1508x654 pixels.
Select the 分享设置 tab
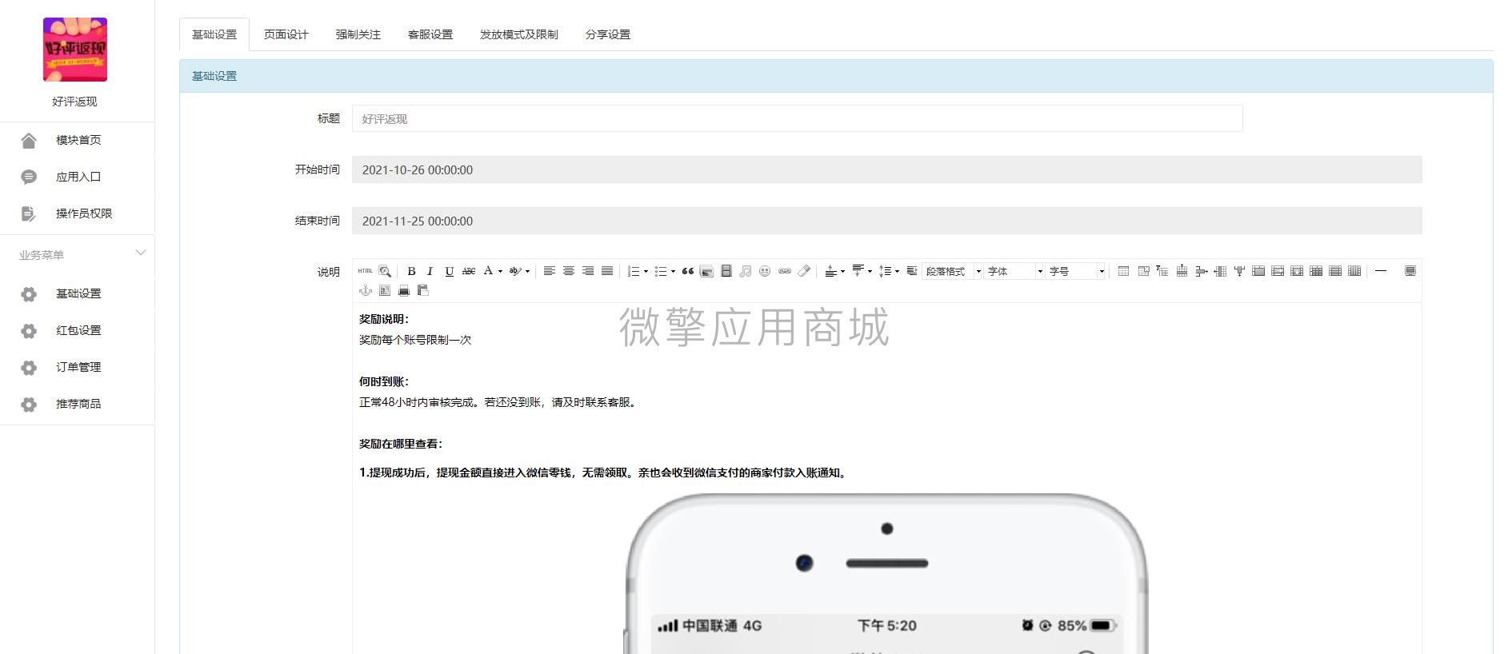(608, 34)
